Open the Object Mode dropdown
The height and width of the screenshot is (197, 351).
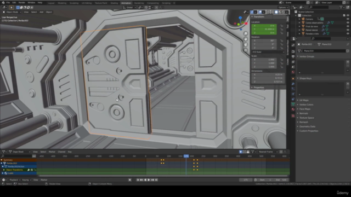tap(12, 12)
